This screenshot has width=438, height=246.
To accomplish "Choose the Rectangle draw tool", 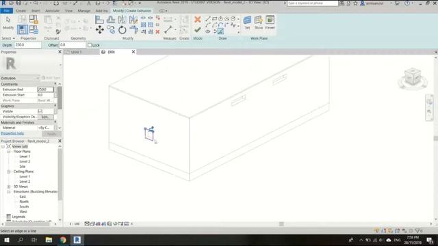I will tap(214, 19).
